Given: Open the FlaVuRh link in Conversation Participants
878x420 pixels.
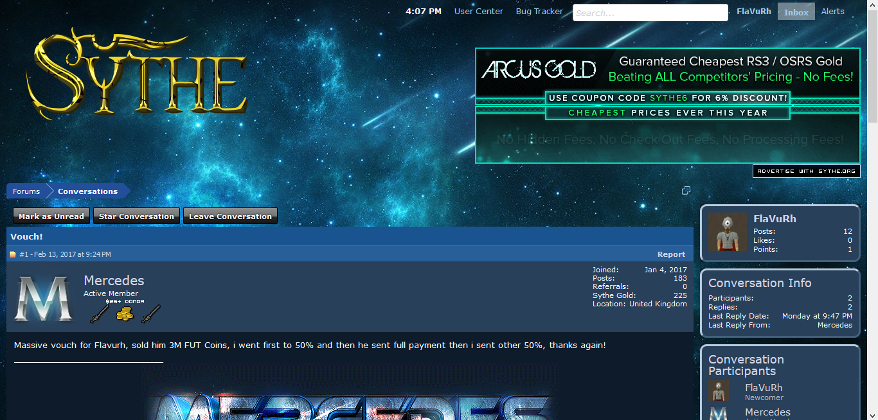Looking at the screenshot, I should coord(764,387).
